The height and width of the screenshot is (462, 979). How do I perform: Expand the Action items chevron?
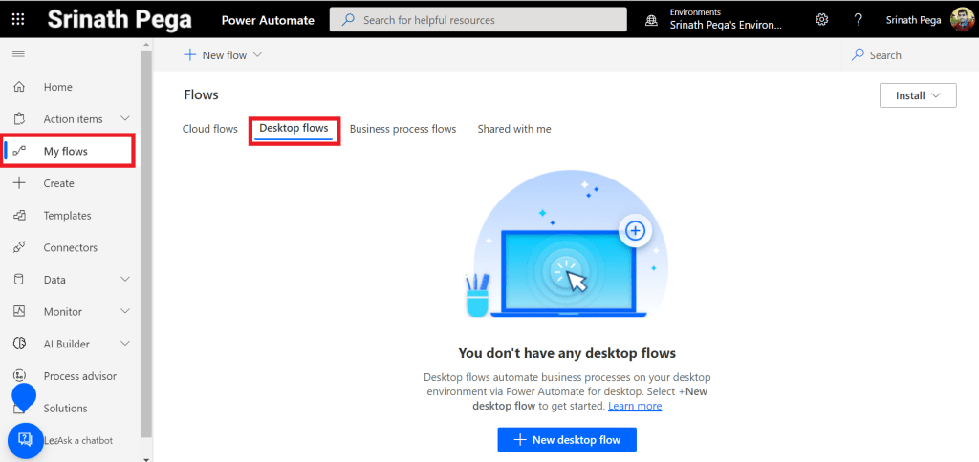[x=125, y=118]
